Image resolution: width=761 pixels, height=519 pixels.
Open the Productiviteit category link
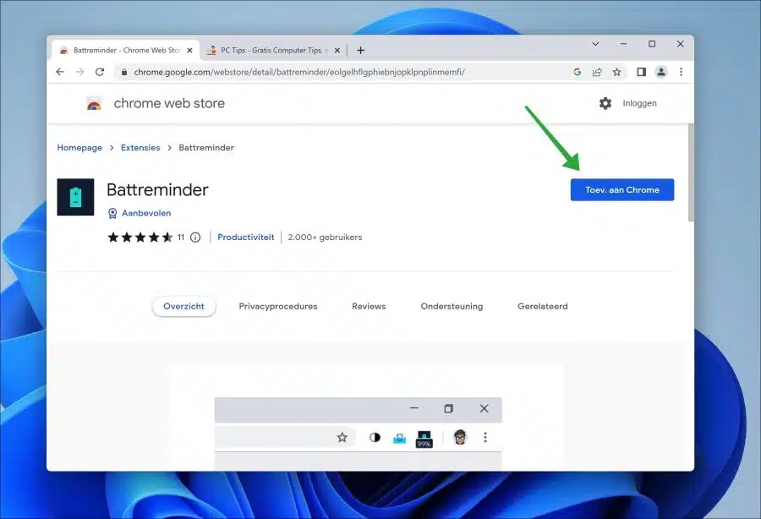pos(245,238)
